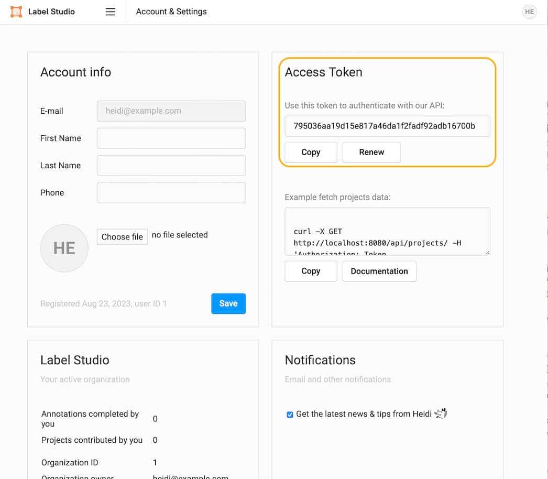
Task: Click the Label Studio logo icon
Action: pos(16,12)
